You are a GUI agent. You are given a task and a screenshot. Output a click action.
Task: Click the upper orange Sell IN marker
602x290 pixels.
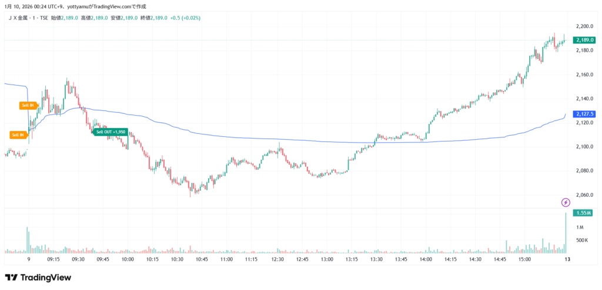click(x=28, y=106)
